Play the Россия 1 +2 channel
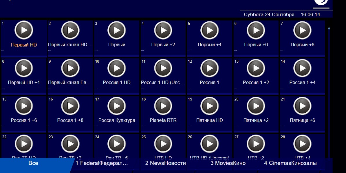The image size is (346, 173). coord(256,68)
